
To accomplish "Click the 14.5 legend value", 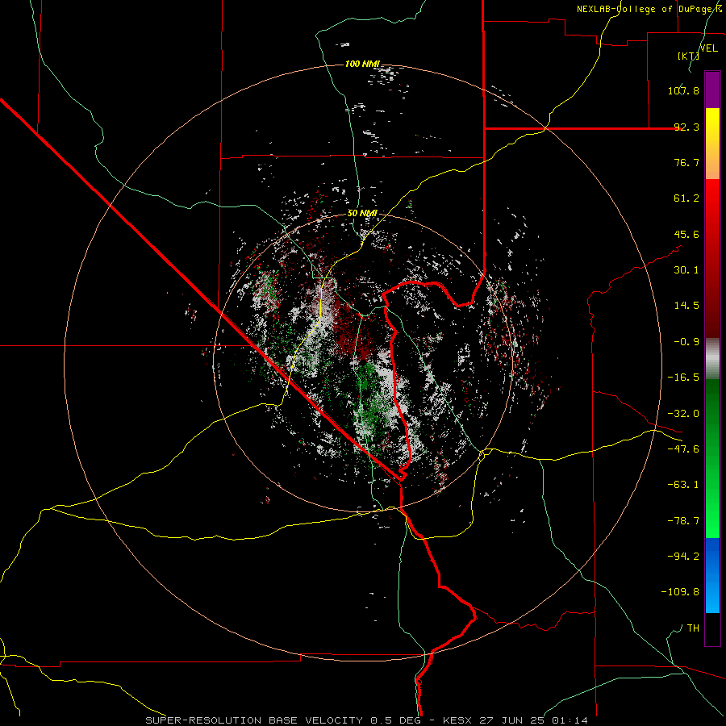I will tap(686, 306).
